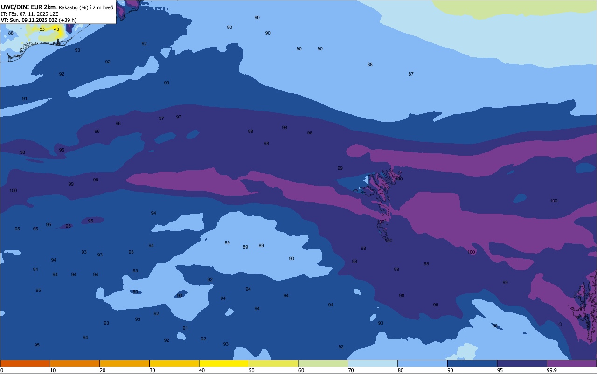Click the legend tick label '30'
This screenshot has height=374, width=597.
(x=153, y=370)
